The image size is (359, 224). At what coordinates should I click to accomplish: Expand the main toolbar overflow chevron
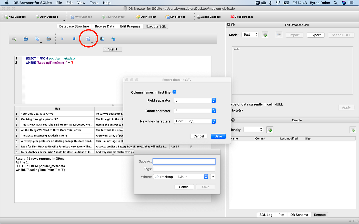[64, 21]
